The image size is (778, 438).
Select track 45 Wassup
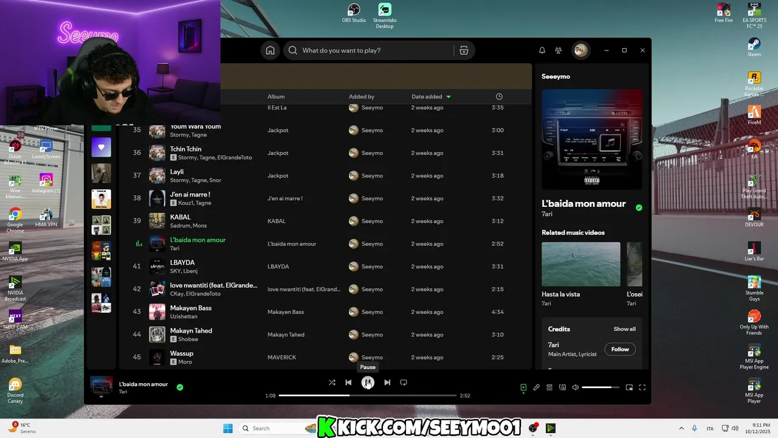coord(325,357)
